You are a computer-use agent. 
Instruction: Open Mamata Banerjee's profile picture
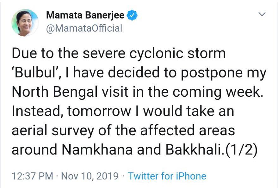pyautogui.click(x=25, y=23)
